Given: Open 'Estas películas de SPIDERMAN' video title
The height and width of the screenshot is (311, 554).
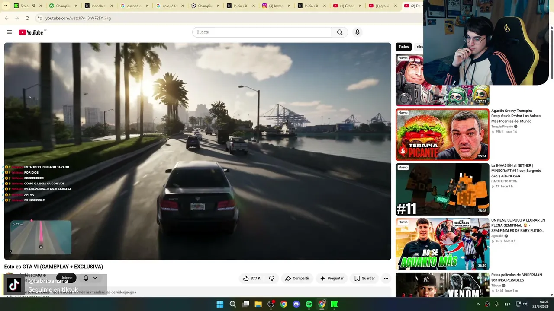Looking at the screenshot, I should click(x=516, y=277).
